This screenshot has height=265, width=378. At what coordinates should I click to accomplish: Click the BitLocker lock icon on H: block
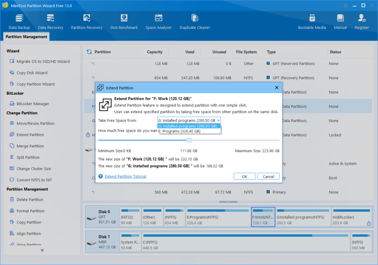coord(369,223)
